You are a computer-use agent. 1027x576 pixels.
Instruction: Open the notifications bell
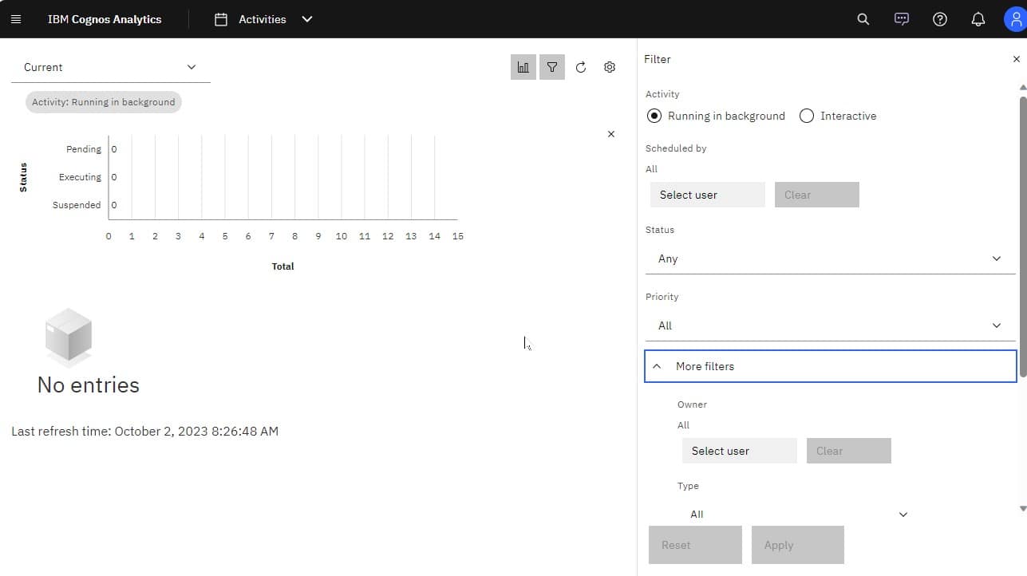978,18
